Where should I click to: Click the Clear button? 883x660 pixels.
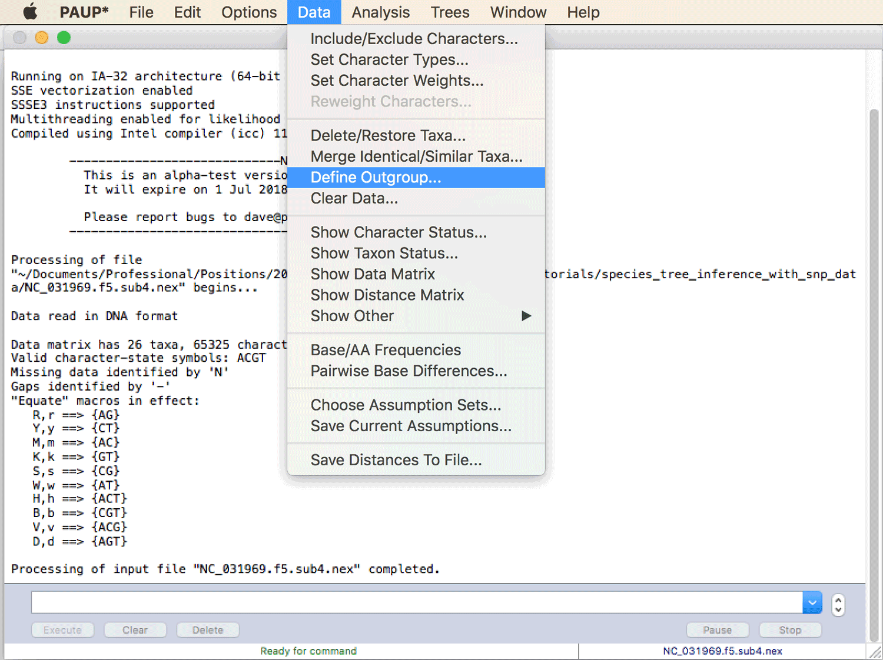click(135, 630)
